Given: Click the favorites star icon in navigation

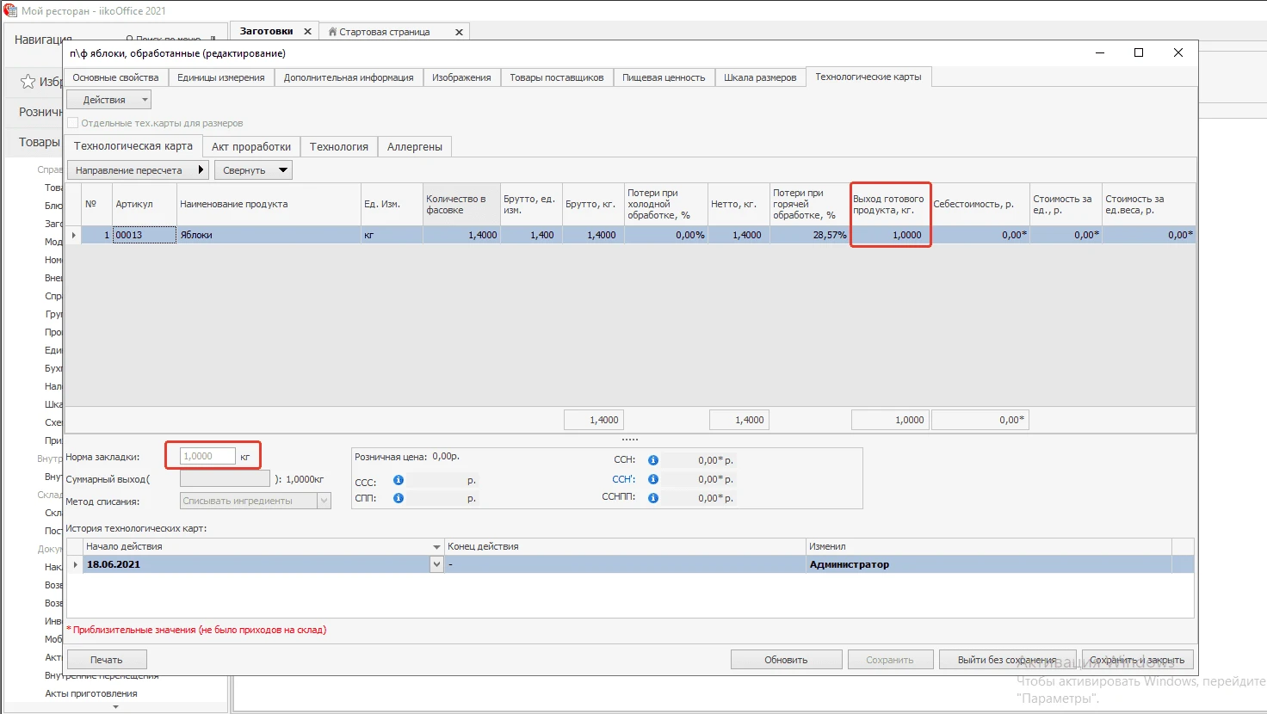Looking at the screenshot, I should pos(28,82).
